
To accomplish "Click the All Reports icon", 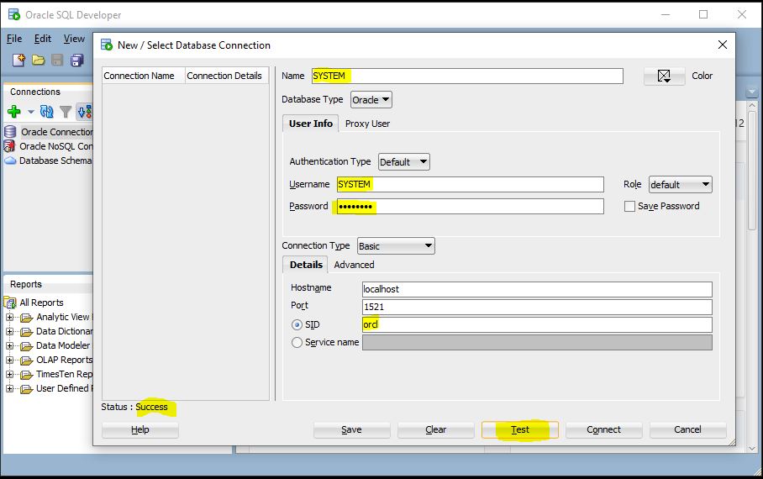I will click(10, 303).
